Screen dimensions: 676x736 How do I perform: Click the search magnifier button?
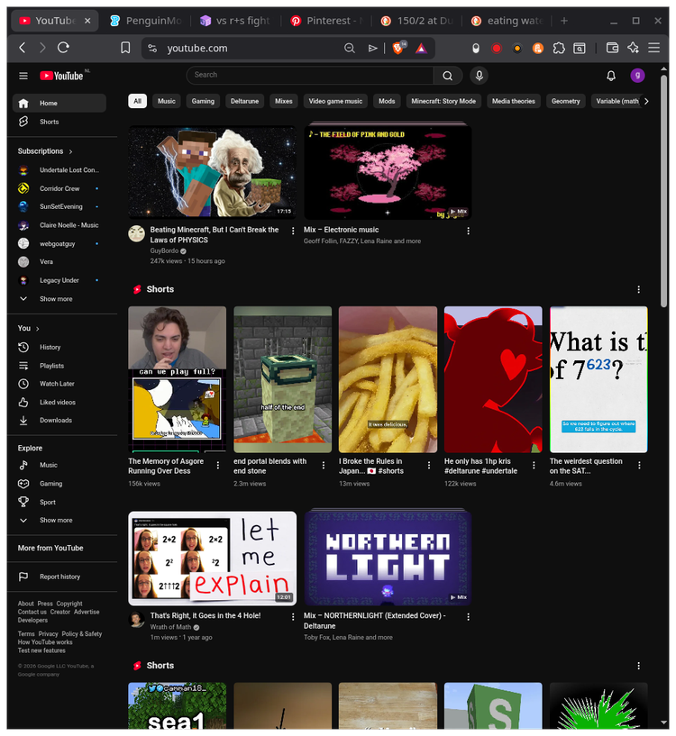click(448, 76)
